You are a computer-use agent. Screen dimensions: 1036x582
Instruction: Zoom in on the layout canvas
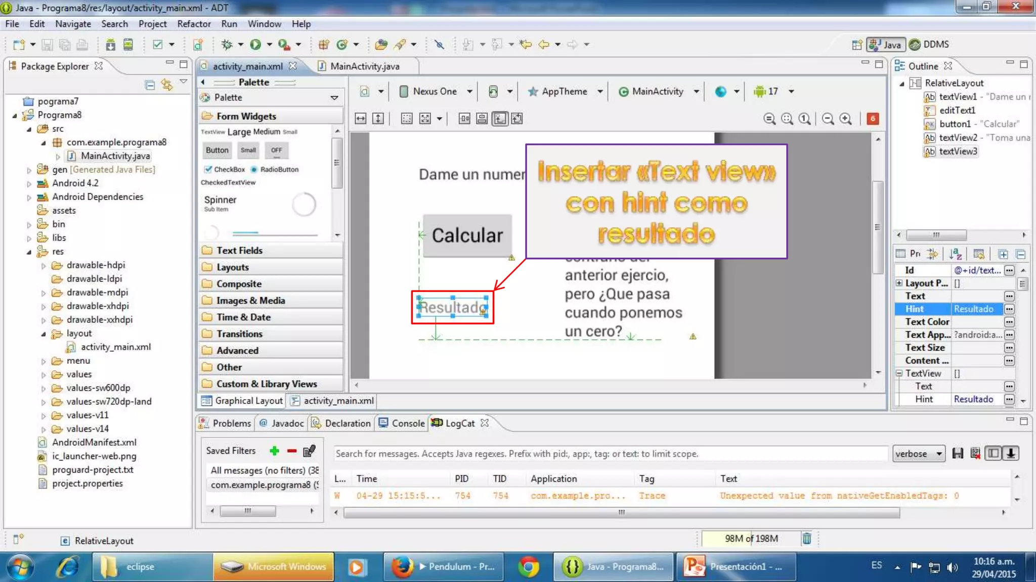(845, 119)
